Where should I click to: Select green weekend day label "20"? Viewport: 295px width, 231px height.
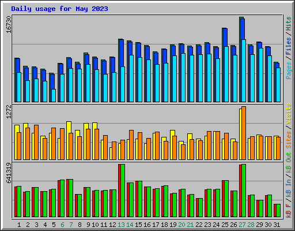pyautogui.click(x=181, y=225)
